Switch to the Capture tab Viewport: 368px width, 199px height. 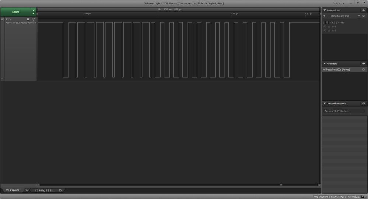coord(13,190)
